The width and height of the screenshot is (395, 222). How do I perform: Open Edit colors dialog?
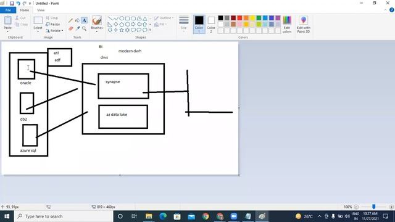pyautogui.click(x=287, y=24)
